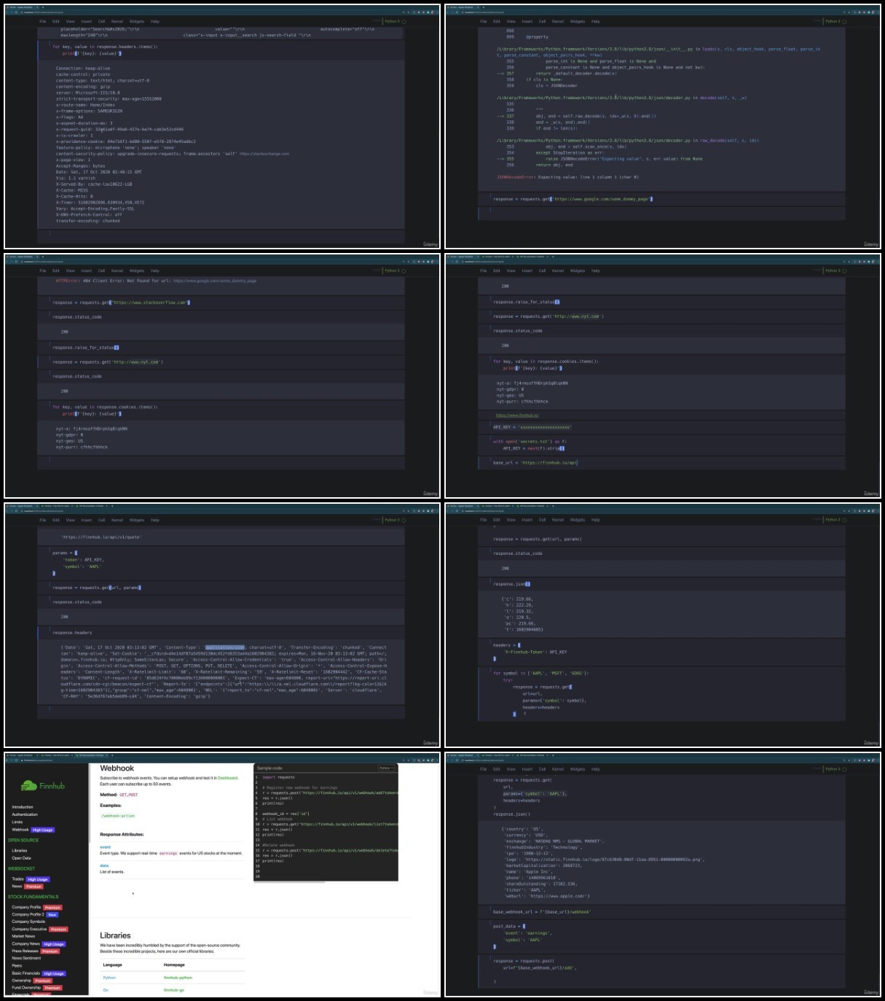885x1001 pixels.
Task: Open View menu in the post_data notebook
Action: click(511, 768)
